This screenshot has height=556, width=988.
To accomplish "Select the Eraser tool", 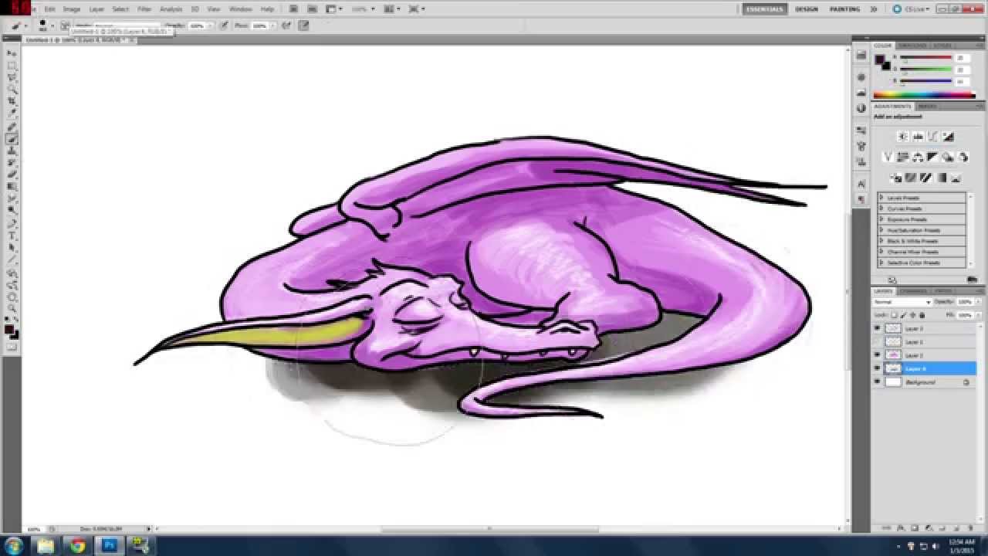I will pos(12,175).
